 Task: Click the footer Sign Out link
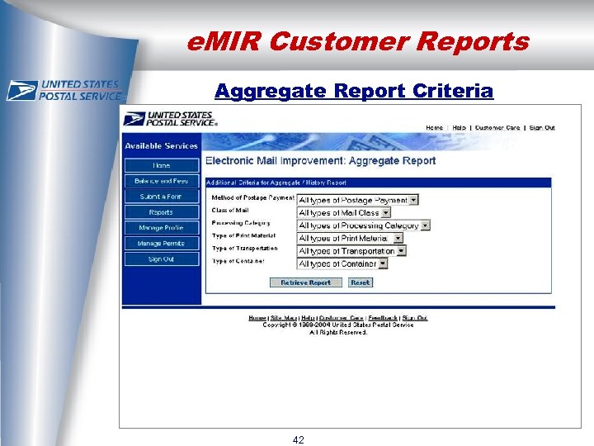(415, 318)
